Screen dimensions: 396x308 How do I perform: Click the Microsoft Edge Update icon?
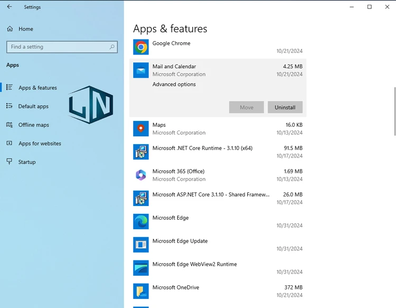[x=141, y=245]
